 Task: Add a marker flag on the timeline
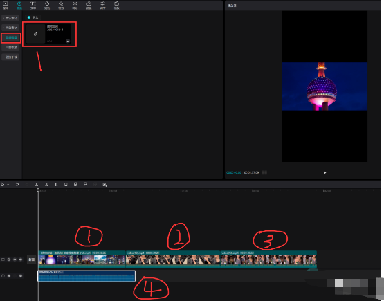86,185
